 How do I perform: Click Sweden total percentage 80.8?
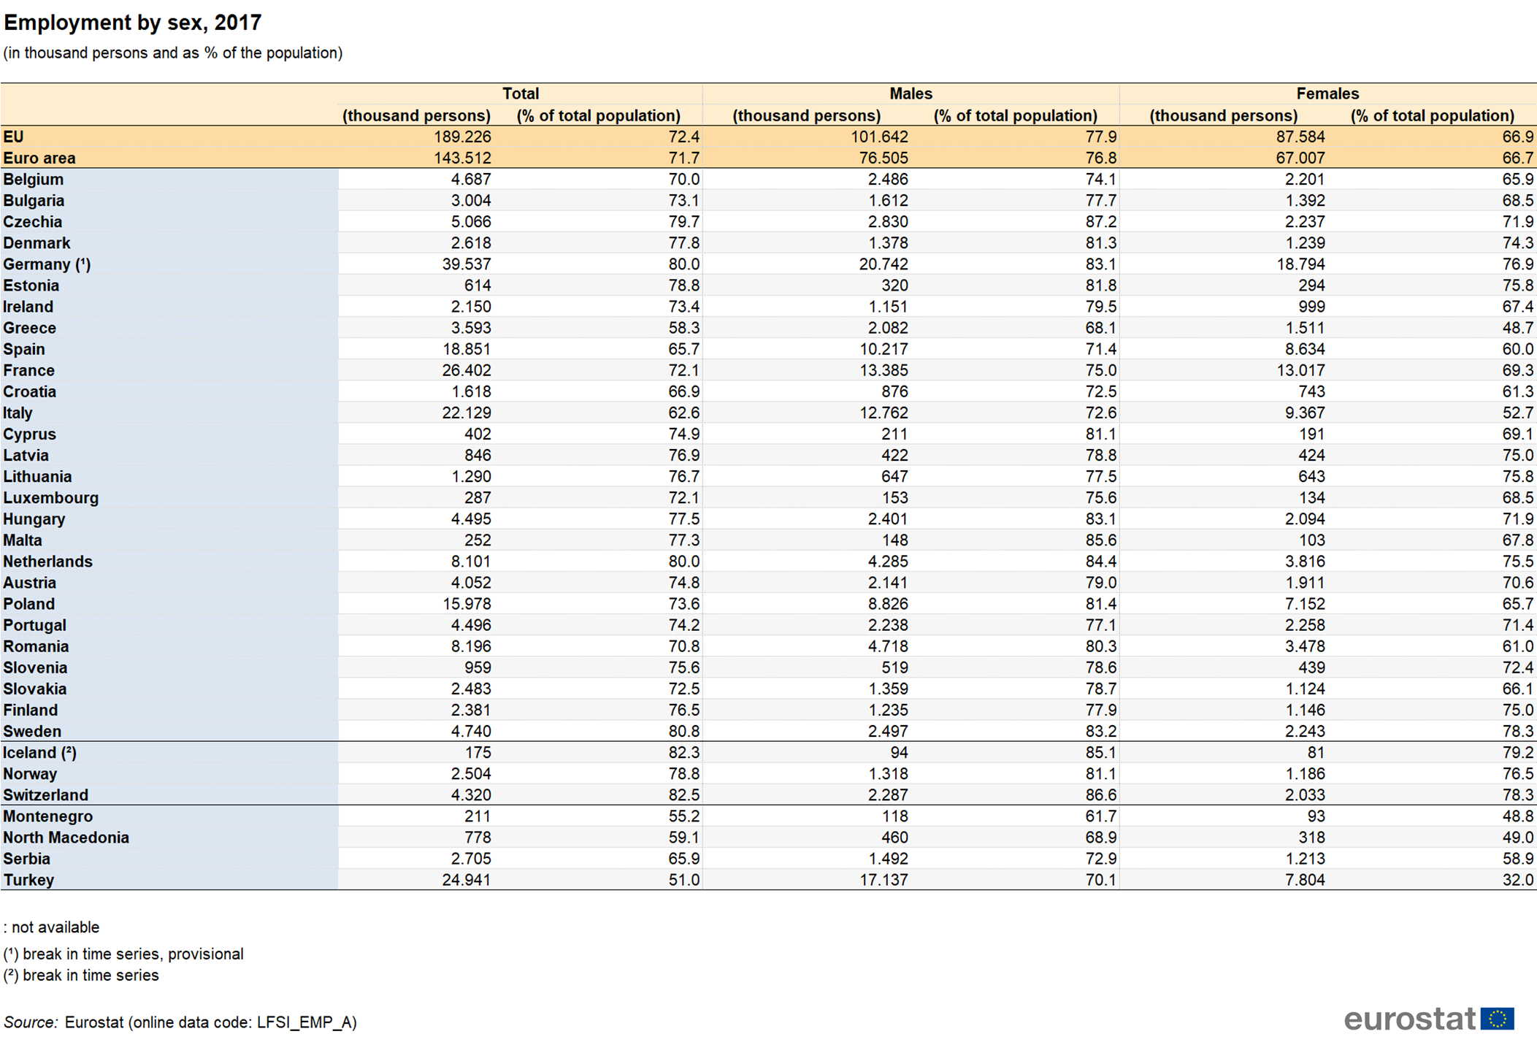pos(684,731)
